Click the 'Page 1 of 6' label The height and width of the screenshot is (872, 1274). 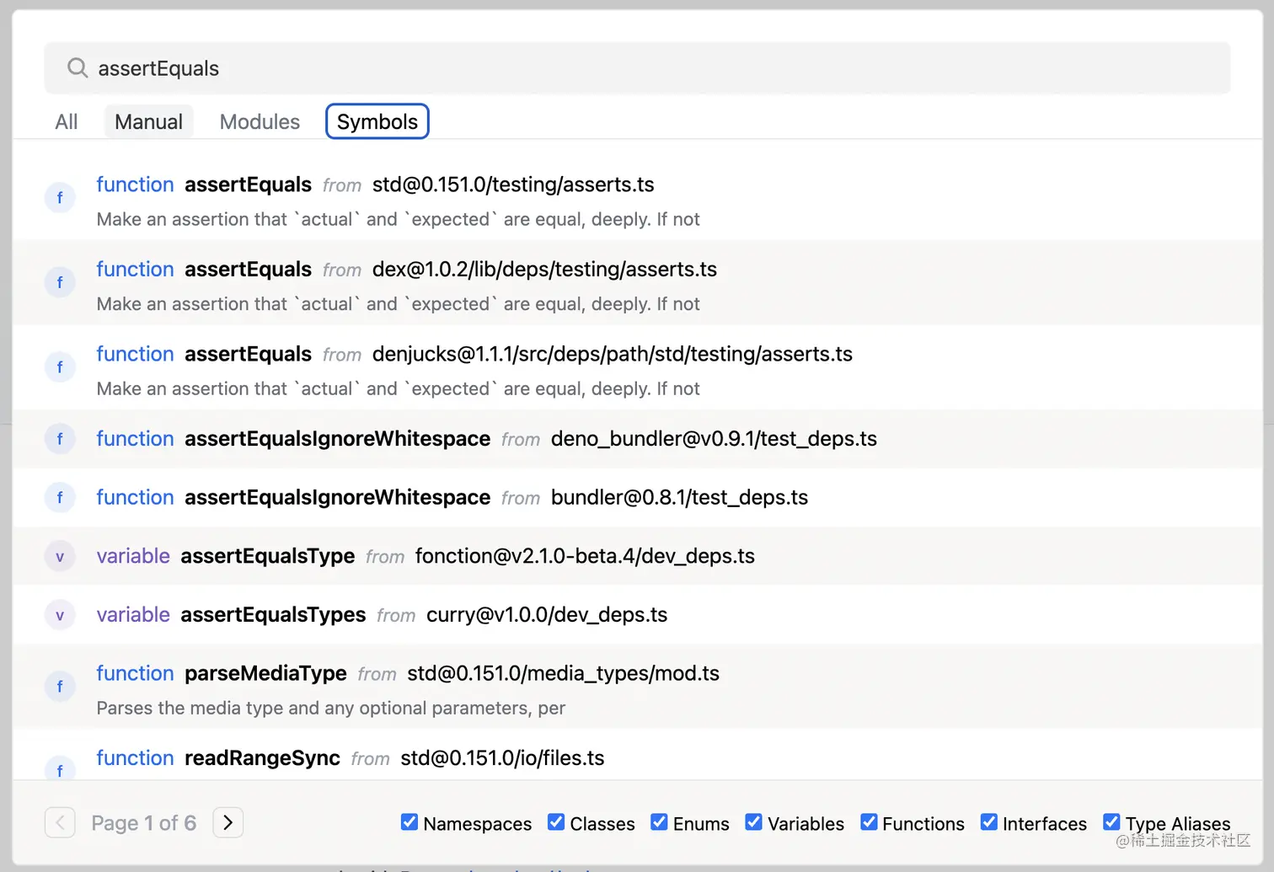coord(144,823)
